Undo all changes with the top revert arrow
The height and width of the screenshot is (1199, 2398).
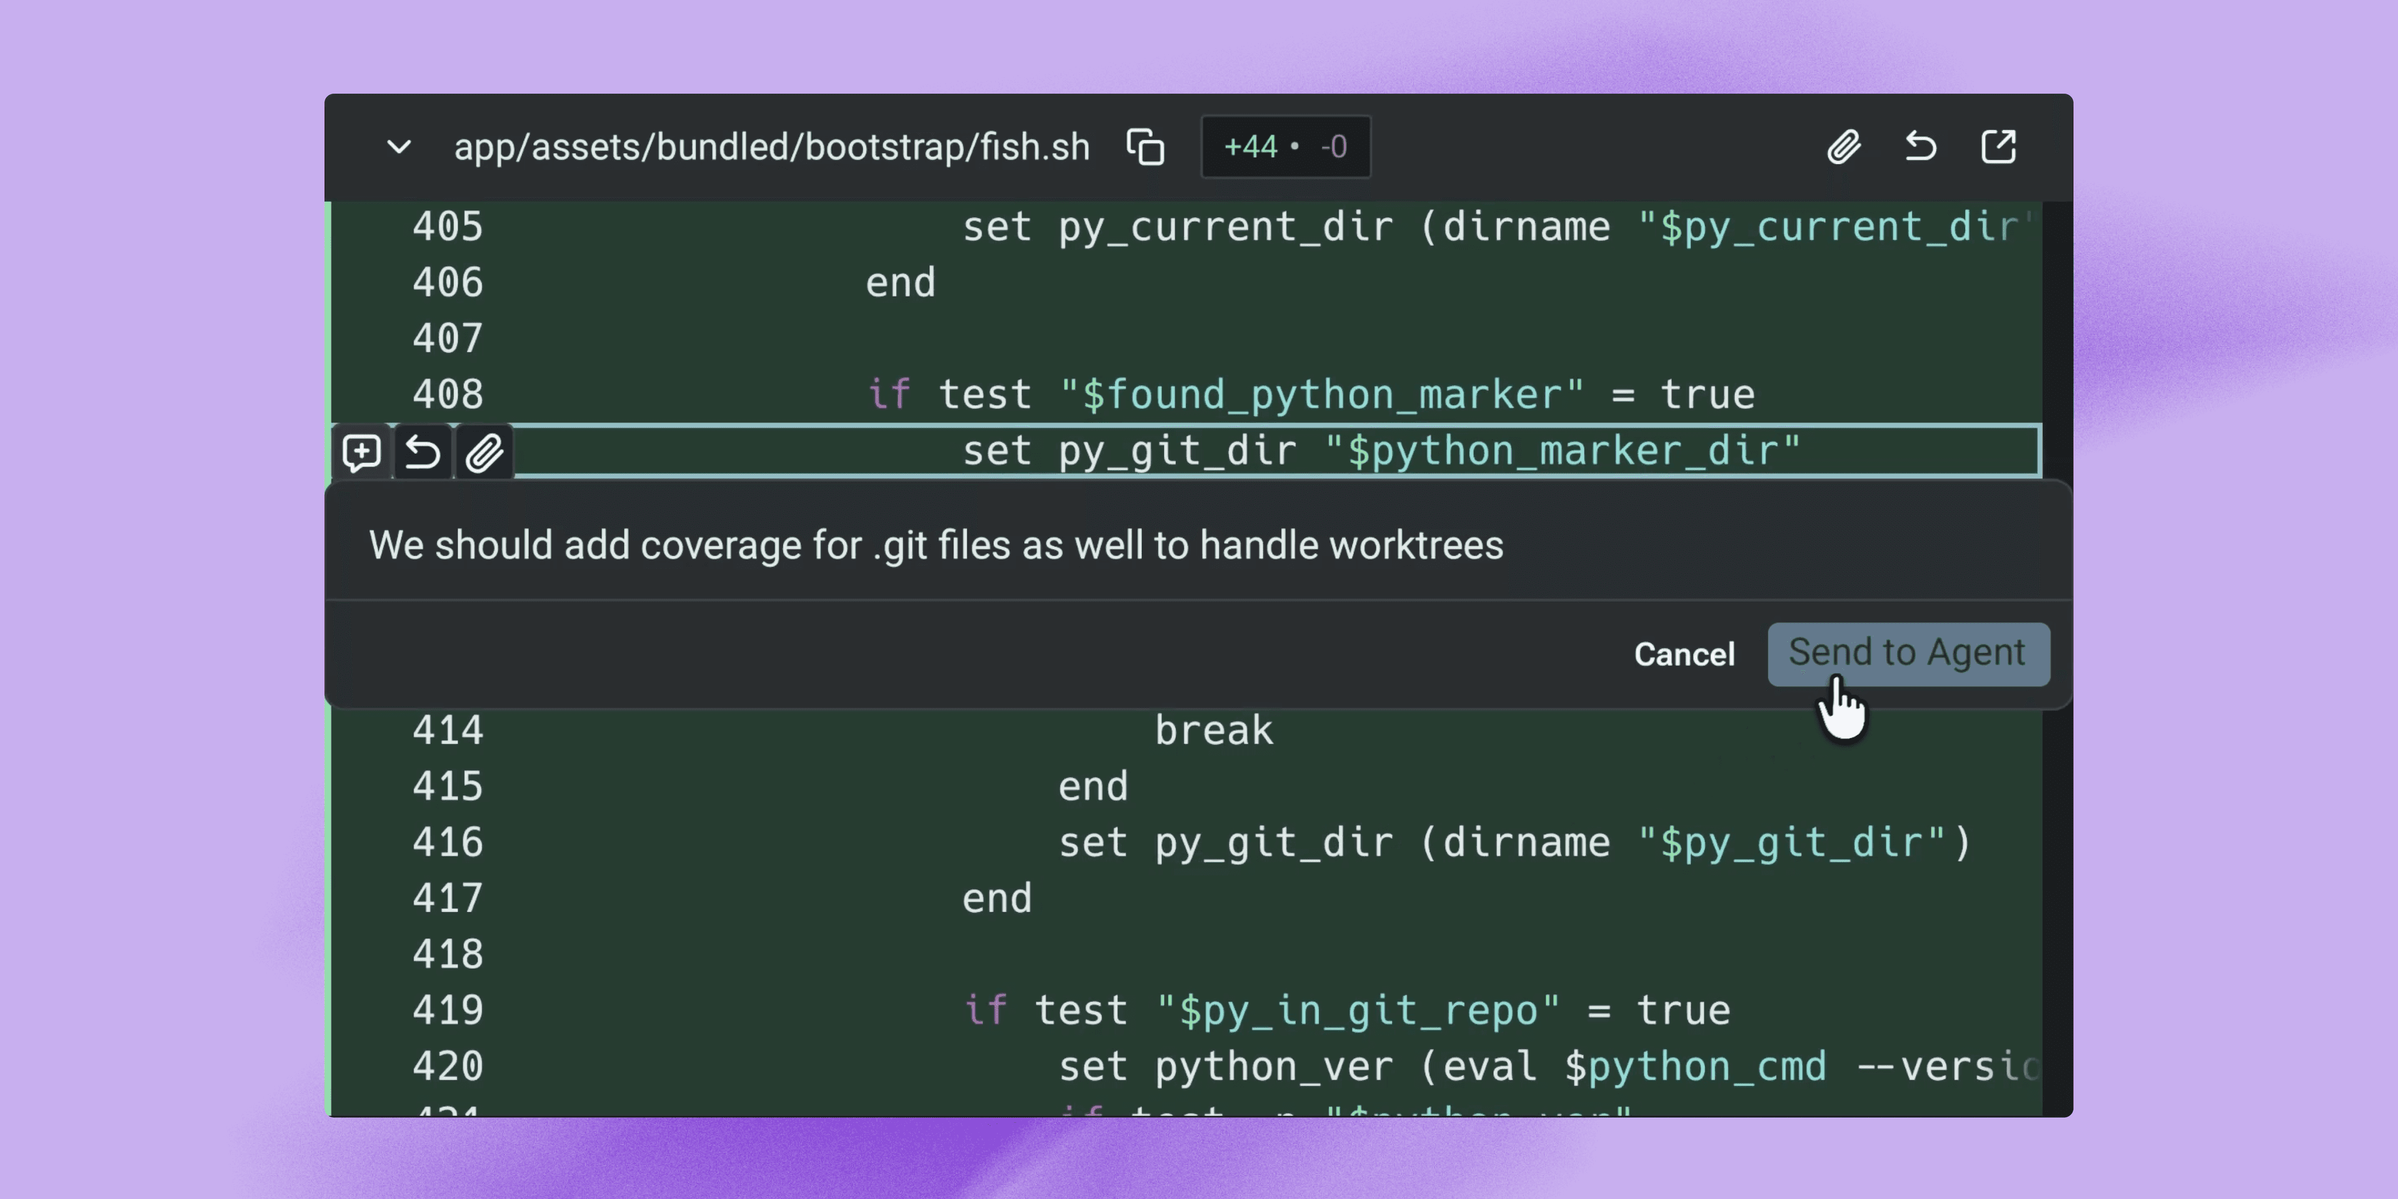1920,146
